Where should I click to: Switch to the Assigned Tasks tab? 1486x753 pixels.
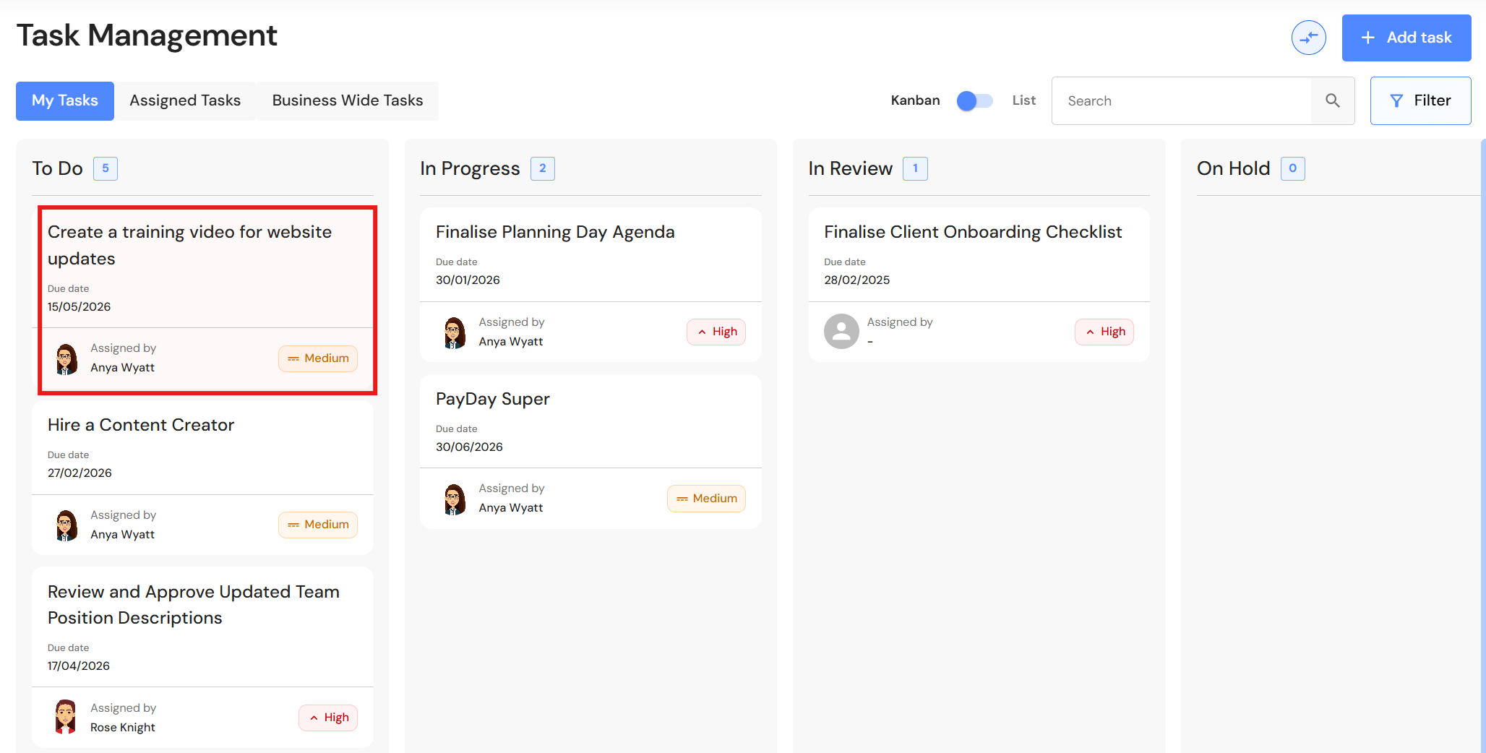(185, 100)
